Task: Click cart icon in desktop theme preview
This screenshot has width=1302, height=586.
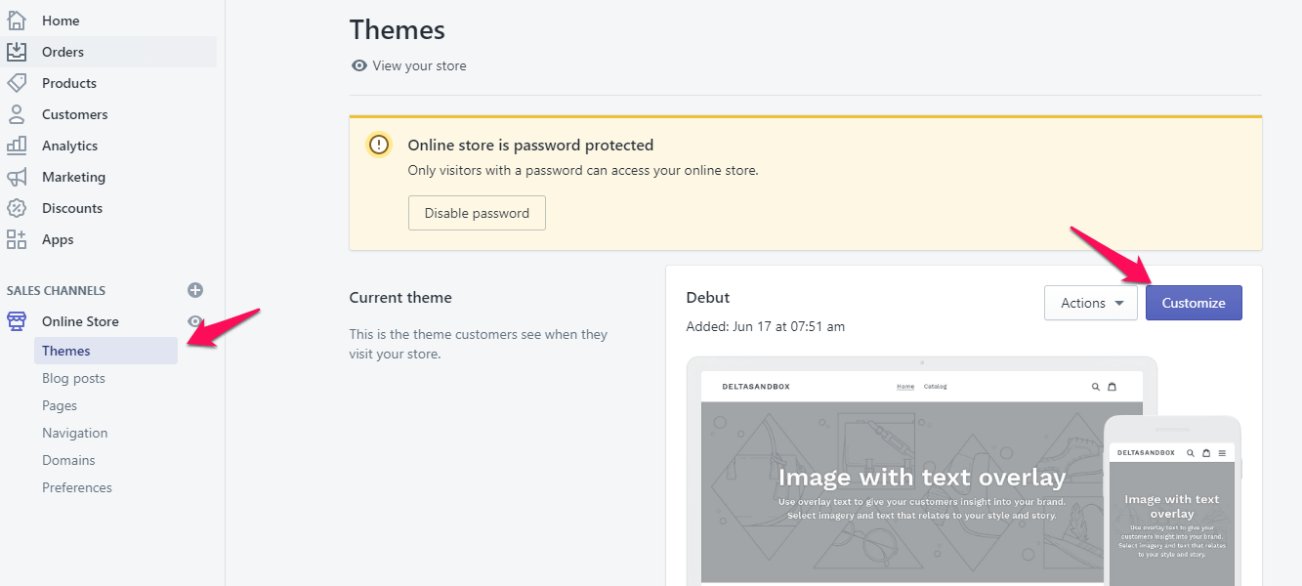Action: pyautogui.click(x=1112, y=387)
